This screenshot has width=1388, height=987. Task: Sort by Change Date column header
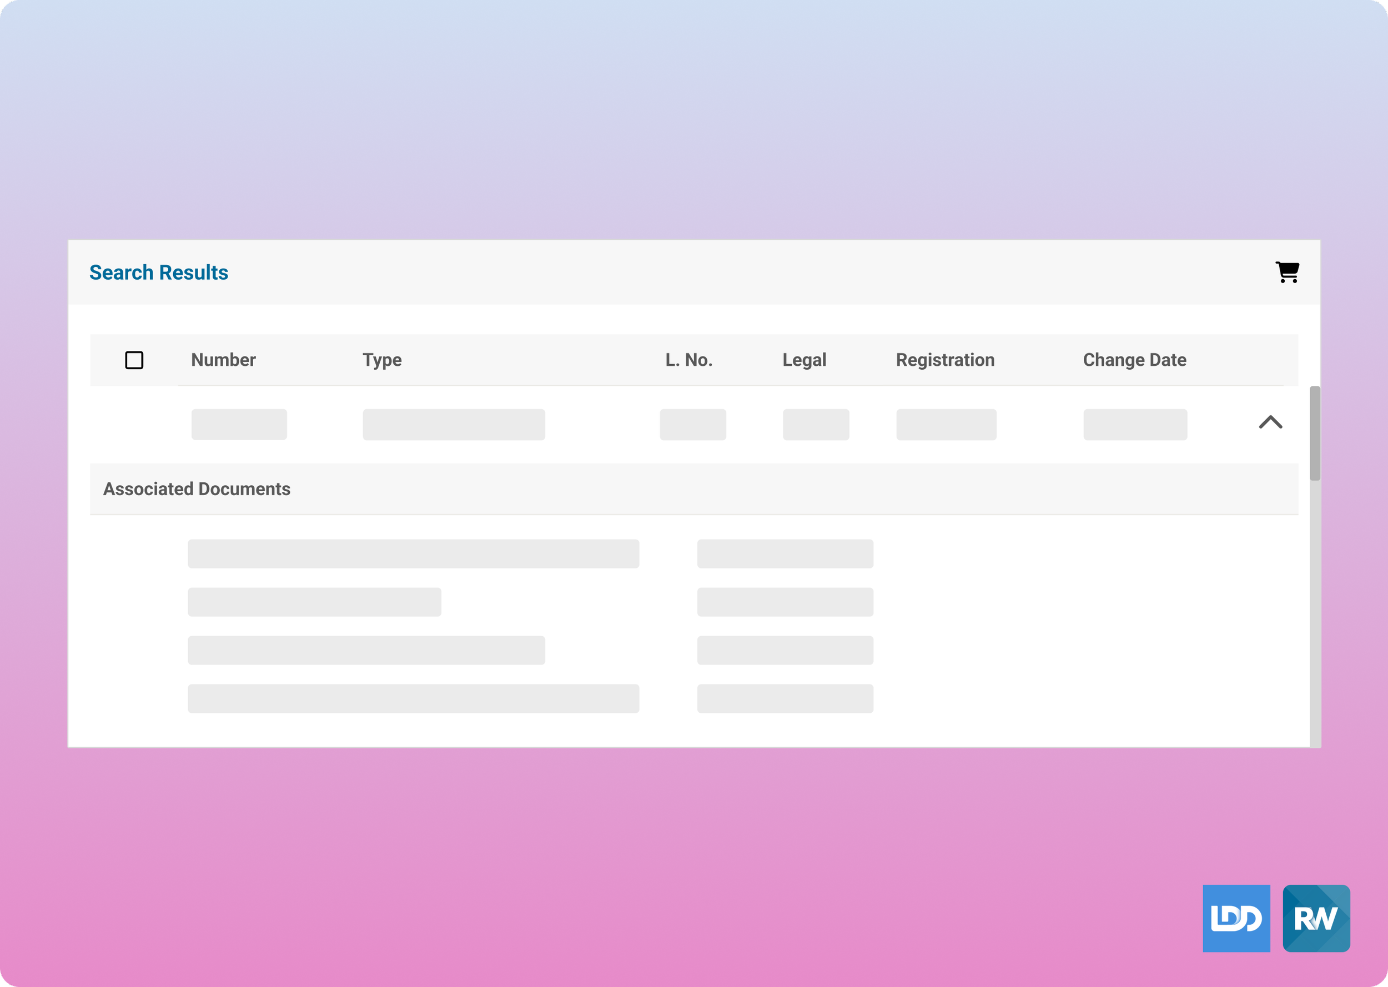pyautogui.click(x=1134, y=360)
